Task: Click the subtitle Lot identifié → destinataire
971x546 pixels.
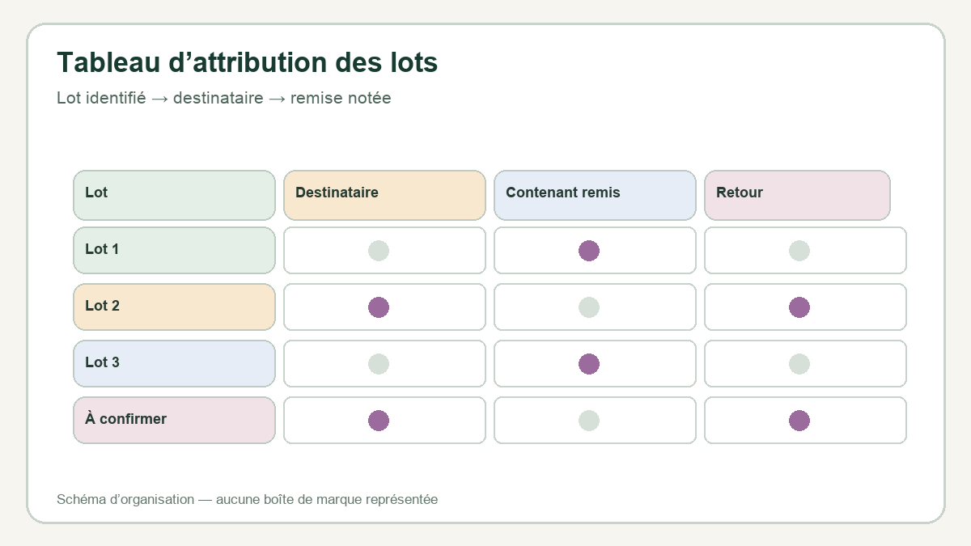Action: pos(160,98)
